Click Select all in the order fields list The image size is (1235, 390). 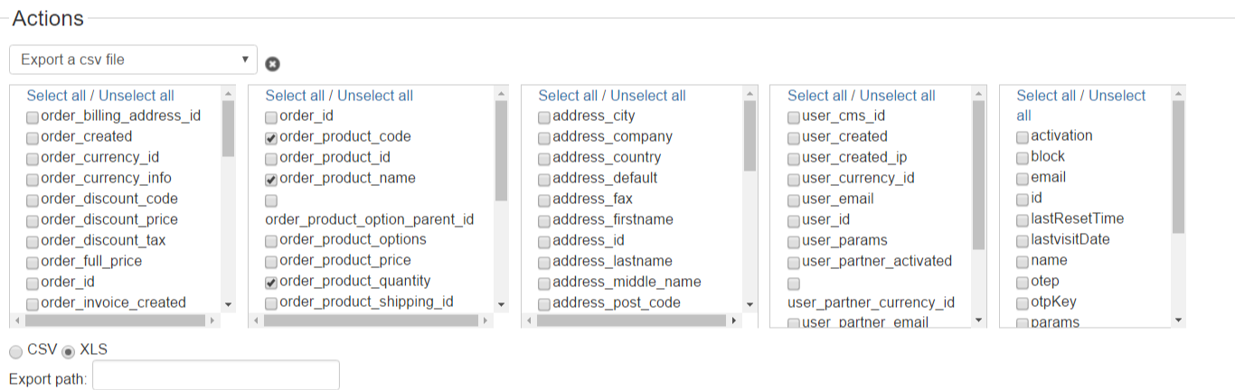pyautogui.click(x=56, y=96)
